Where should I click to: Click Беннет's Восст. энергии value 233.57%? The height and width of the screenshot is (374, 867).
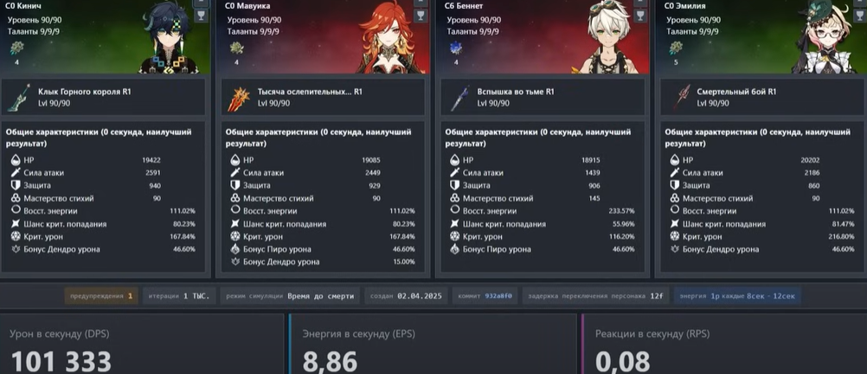point(621,211)
